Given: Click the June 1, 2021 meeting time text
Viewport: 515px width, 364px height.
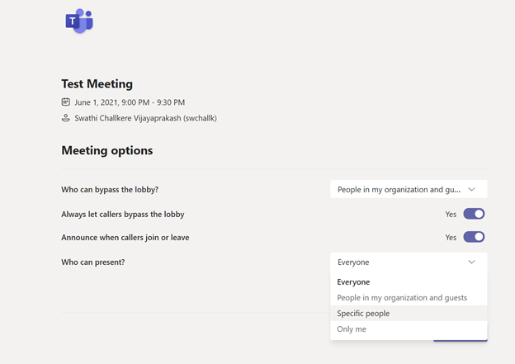Looking at the screenshot, I should (130, 102).
